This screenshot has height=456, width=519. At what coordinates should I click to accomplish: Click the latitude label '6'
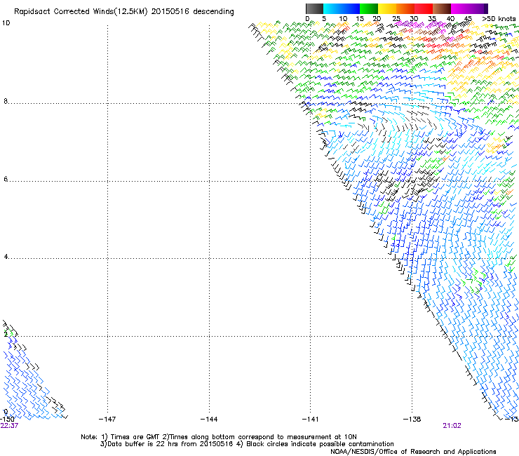tap(6, 179)
